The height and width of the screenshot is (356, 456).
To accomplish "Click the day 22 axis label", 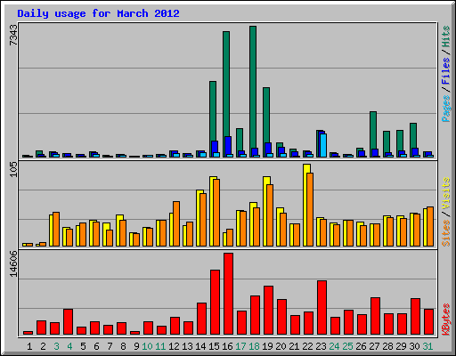I will tap(307, 346).
